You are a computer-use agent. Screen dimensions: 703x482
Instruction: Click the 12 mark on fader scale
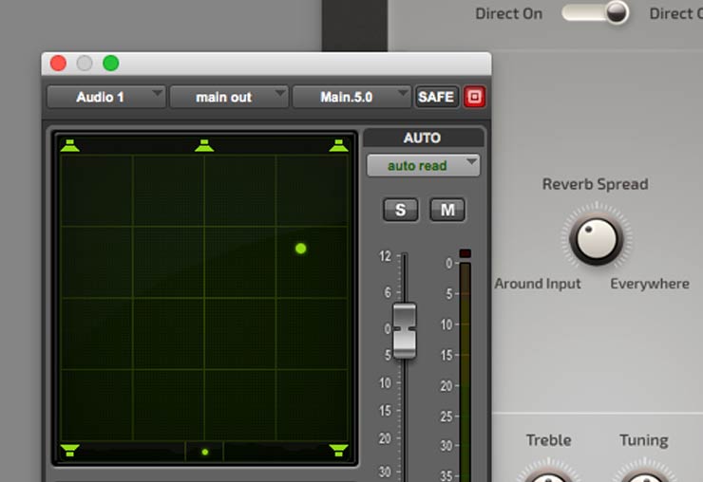[385, 256]
